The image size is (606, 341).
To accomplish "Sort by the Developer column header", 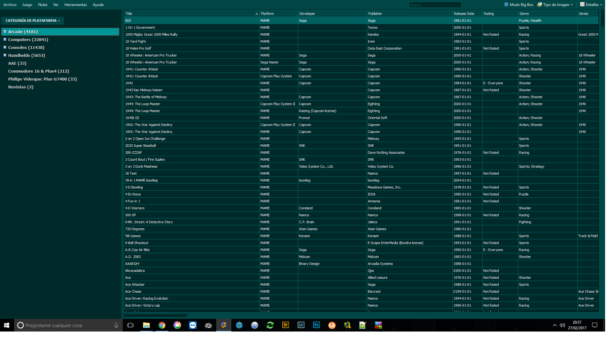I will tap(332, 14).
